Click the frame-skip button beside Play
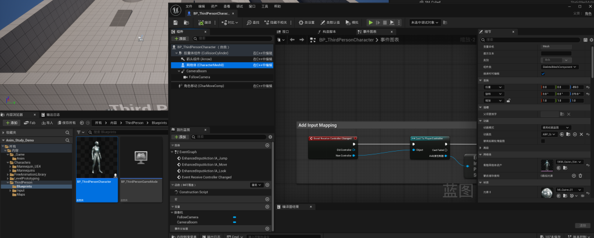Image resolution: width=594 pixels, height=238 pixels. (378, 23)
